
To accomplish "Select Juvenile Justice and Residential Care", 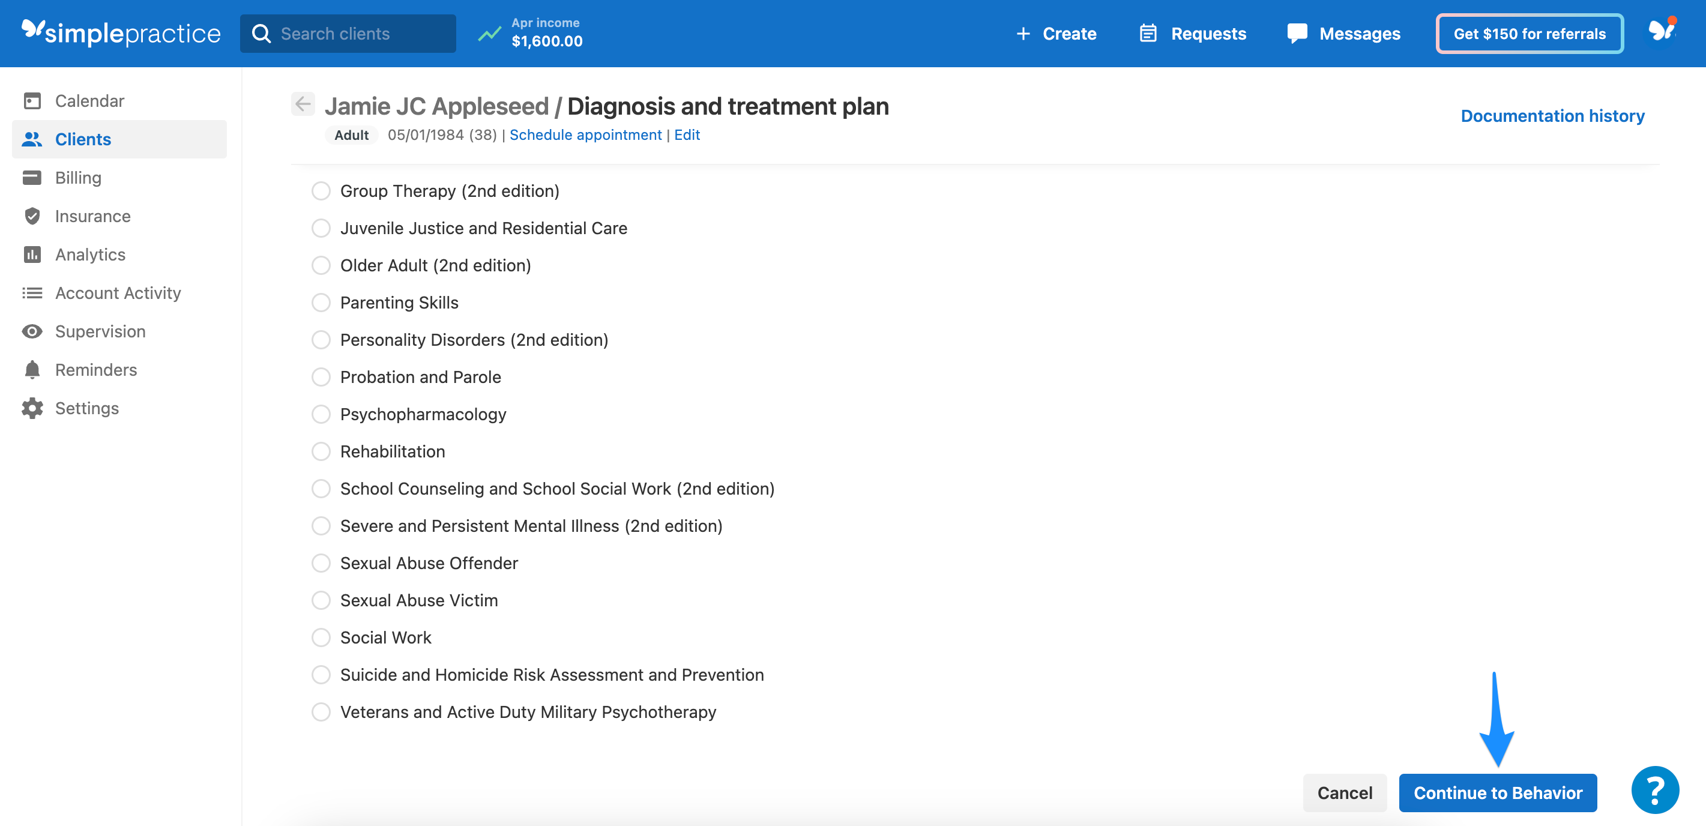I will (x=321, y=228).
